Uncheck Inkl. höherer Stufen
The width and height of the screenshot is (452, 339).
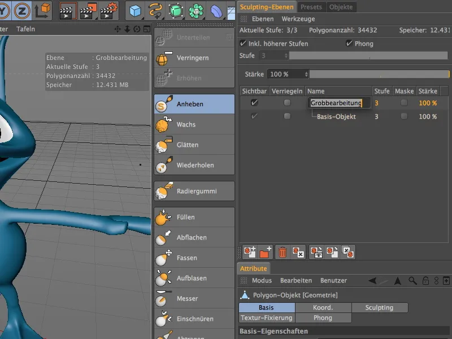click(242, 44)
